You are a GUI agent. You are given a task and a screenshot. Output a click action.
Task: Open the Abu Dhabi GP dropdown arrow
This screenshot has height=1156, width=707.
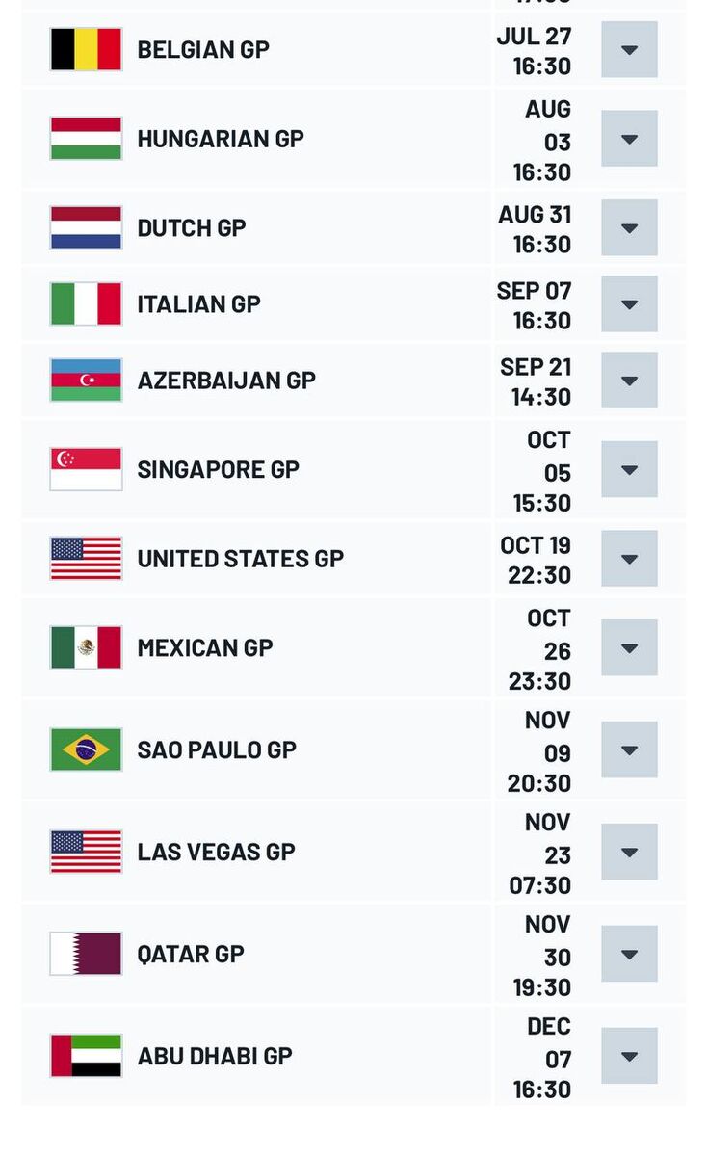pyautogui.click(x=629, y=1056)
